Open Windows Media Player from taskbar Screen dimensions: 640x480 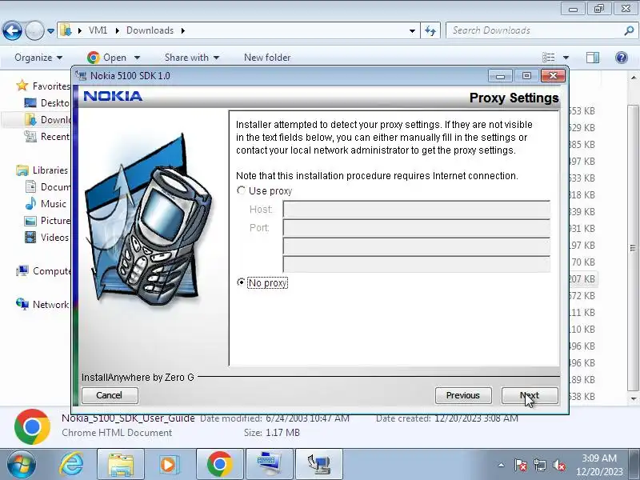tap(170, 464)
